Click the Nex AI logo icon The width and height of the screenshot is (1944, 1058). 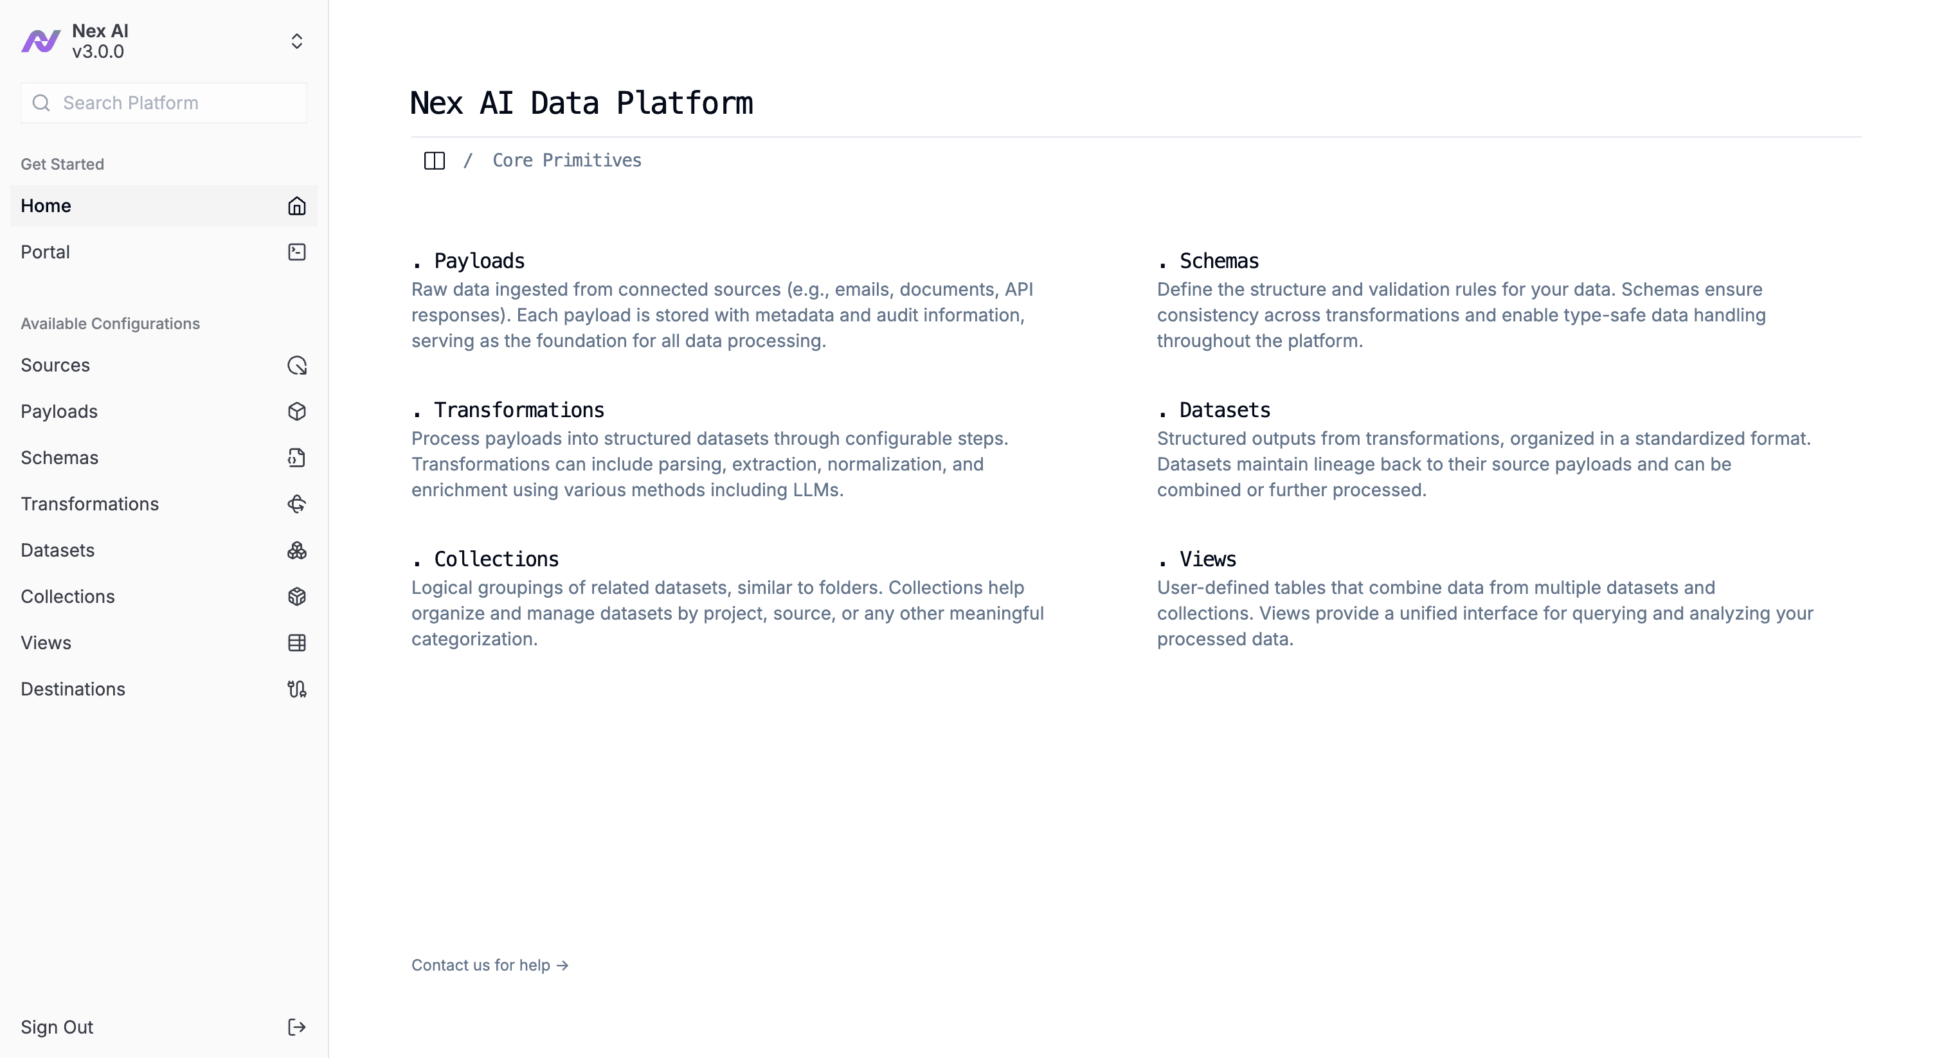point(40,40)
